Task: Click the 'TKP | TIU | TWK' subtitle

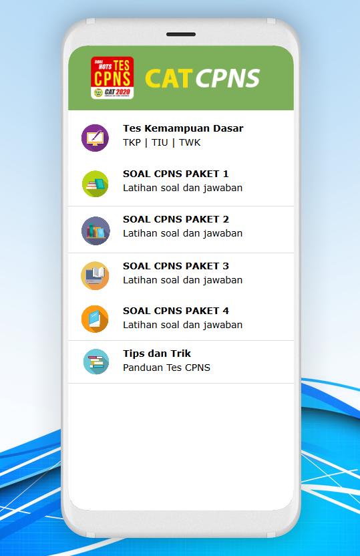Action: point(162,142)
